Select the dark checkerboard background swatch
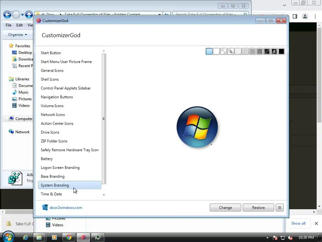 click(x=267, y=51)
